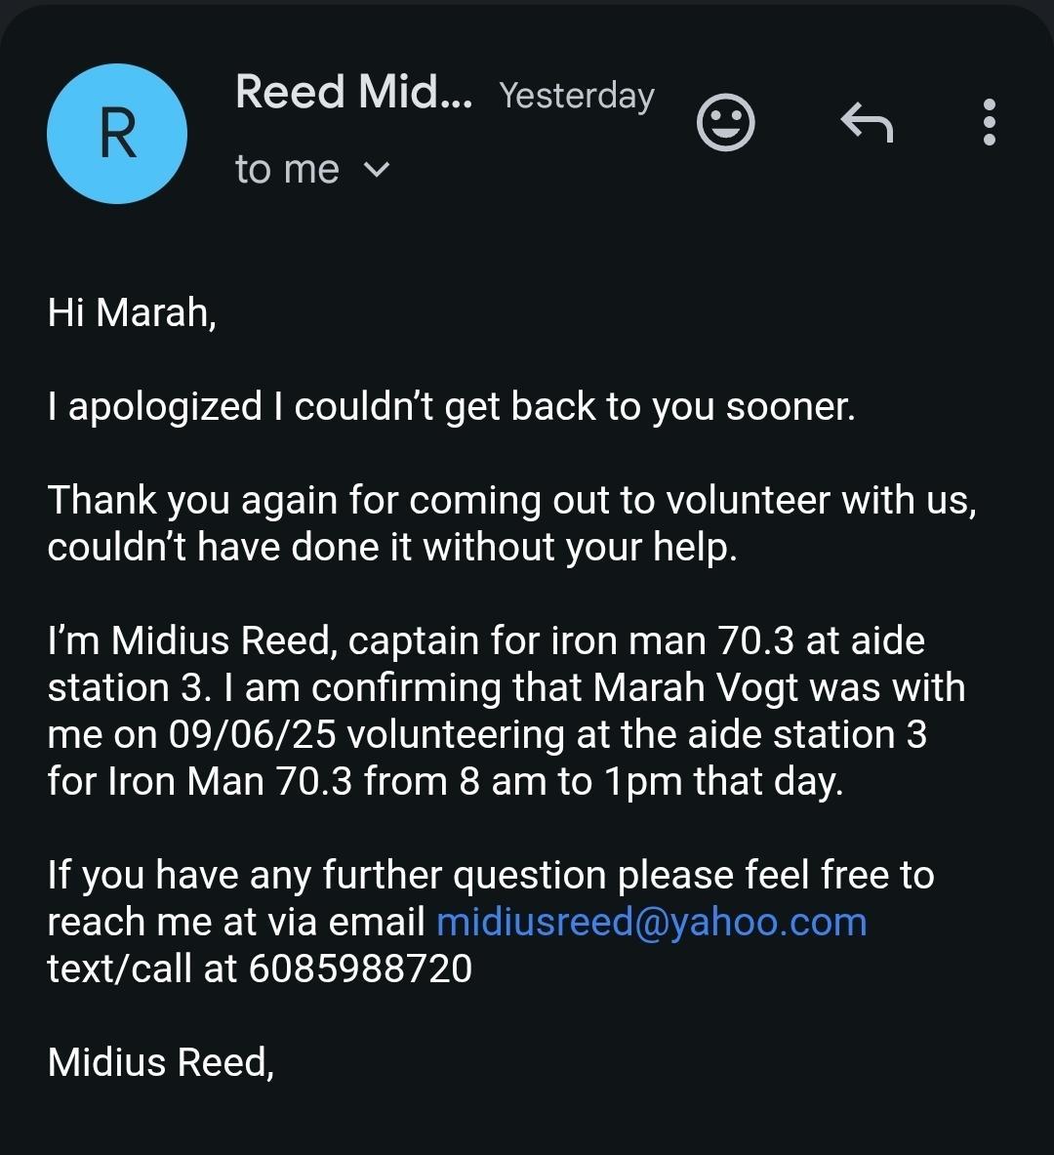Screen dimensions: 1054x1155
Task: Tap the name 'Marah Vogt' in the body
Action: pyautogui.click(x=695, y=687)
